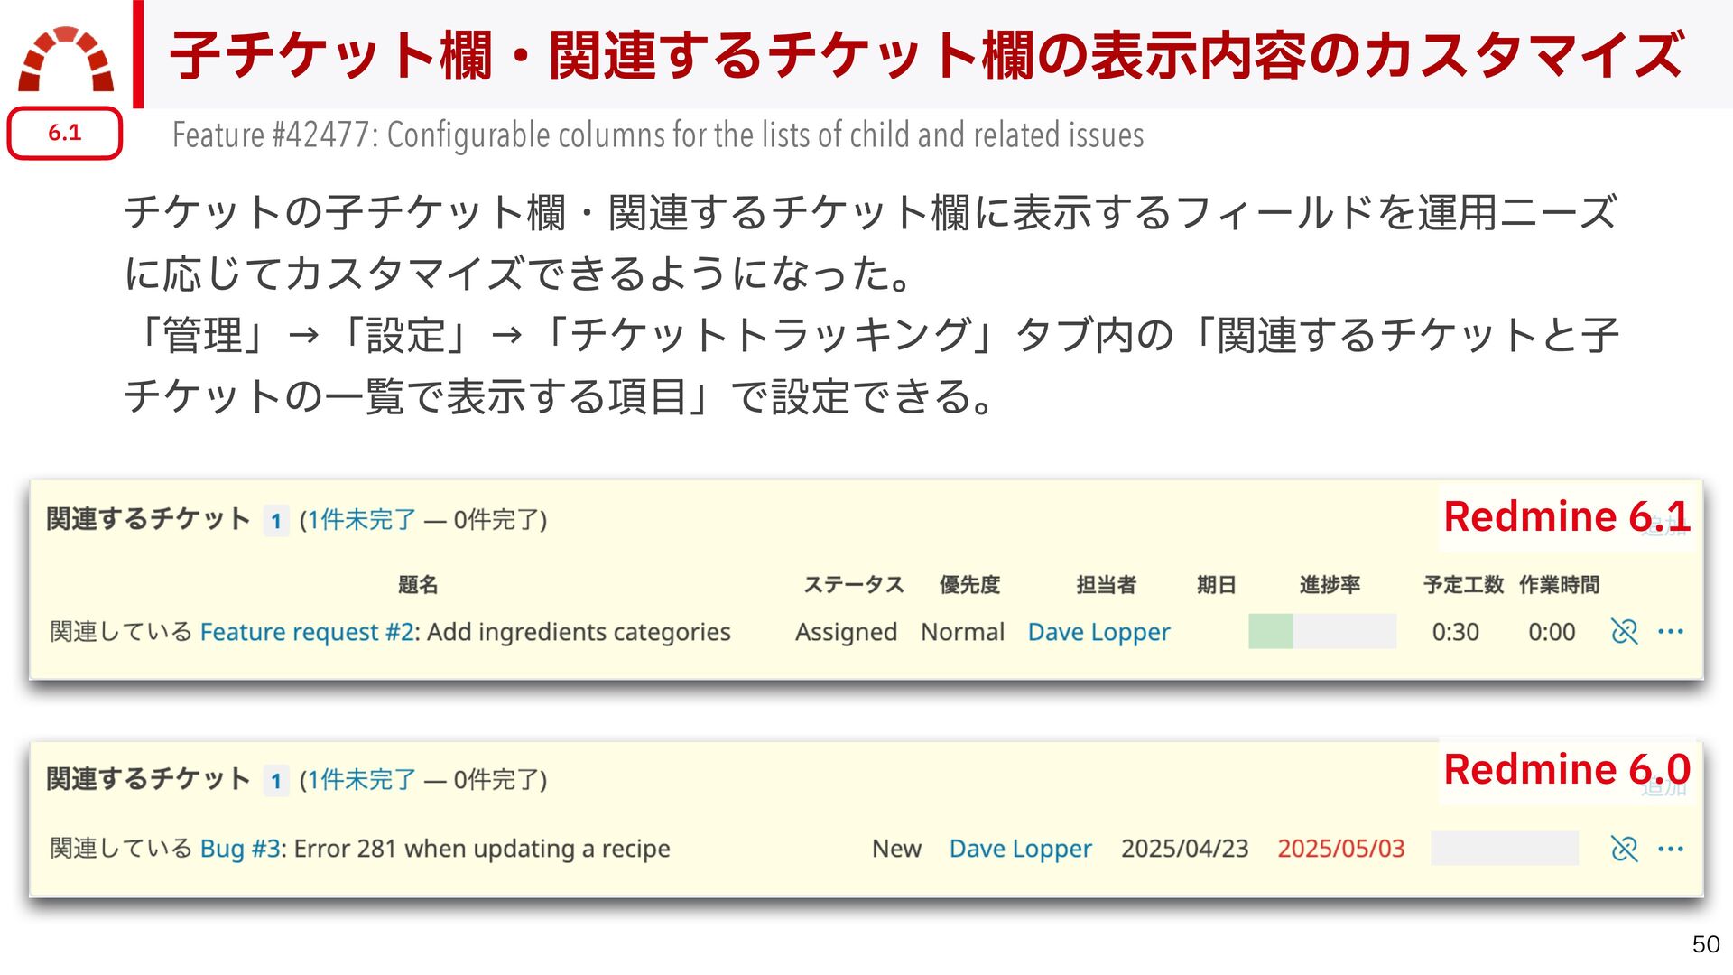Image resolution: width=1733 pixels, height=975 pixels.
Task: Open the Bug #3 issue link
Action: click(240, 849)
